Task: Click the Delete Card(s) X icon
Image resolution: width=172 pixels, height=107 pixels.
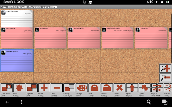Action: [x=119, y=88]
